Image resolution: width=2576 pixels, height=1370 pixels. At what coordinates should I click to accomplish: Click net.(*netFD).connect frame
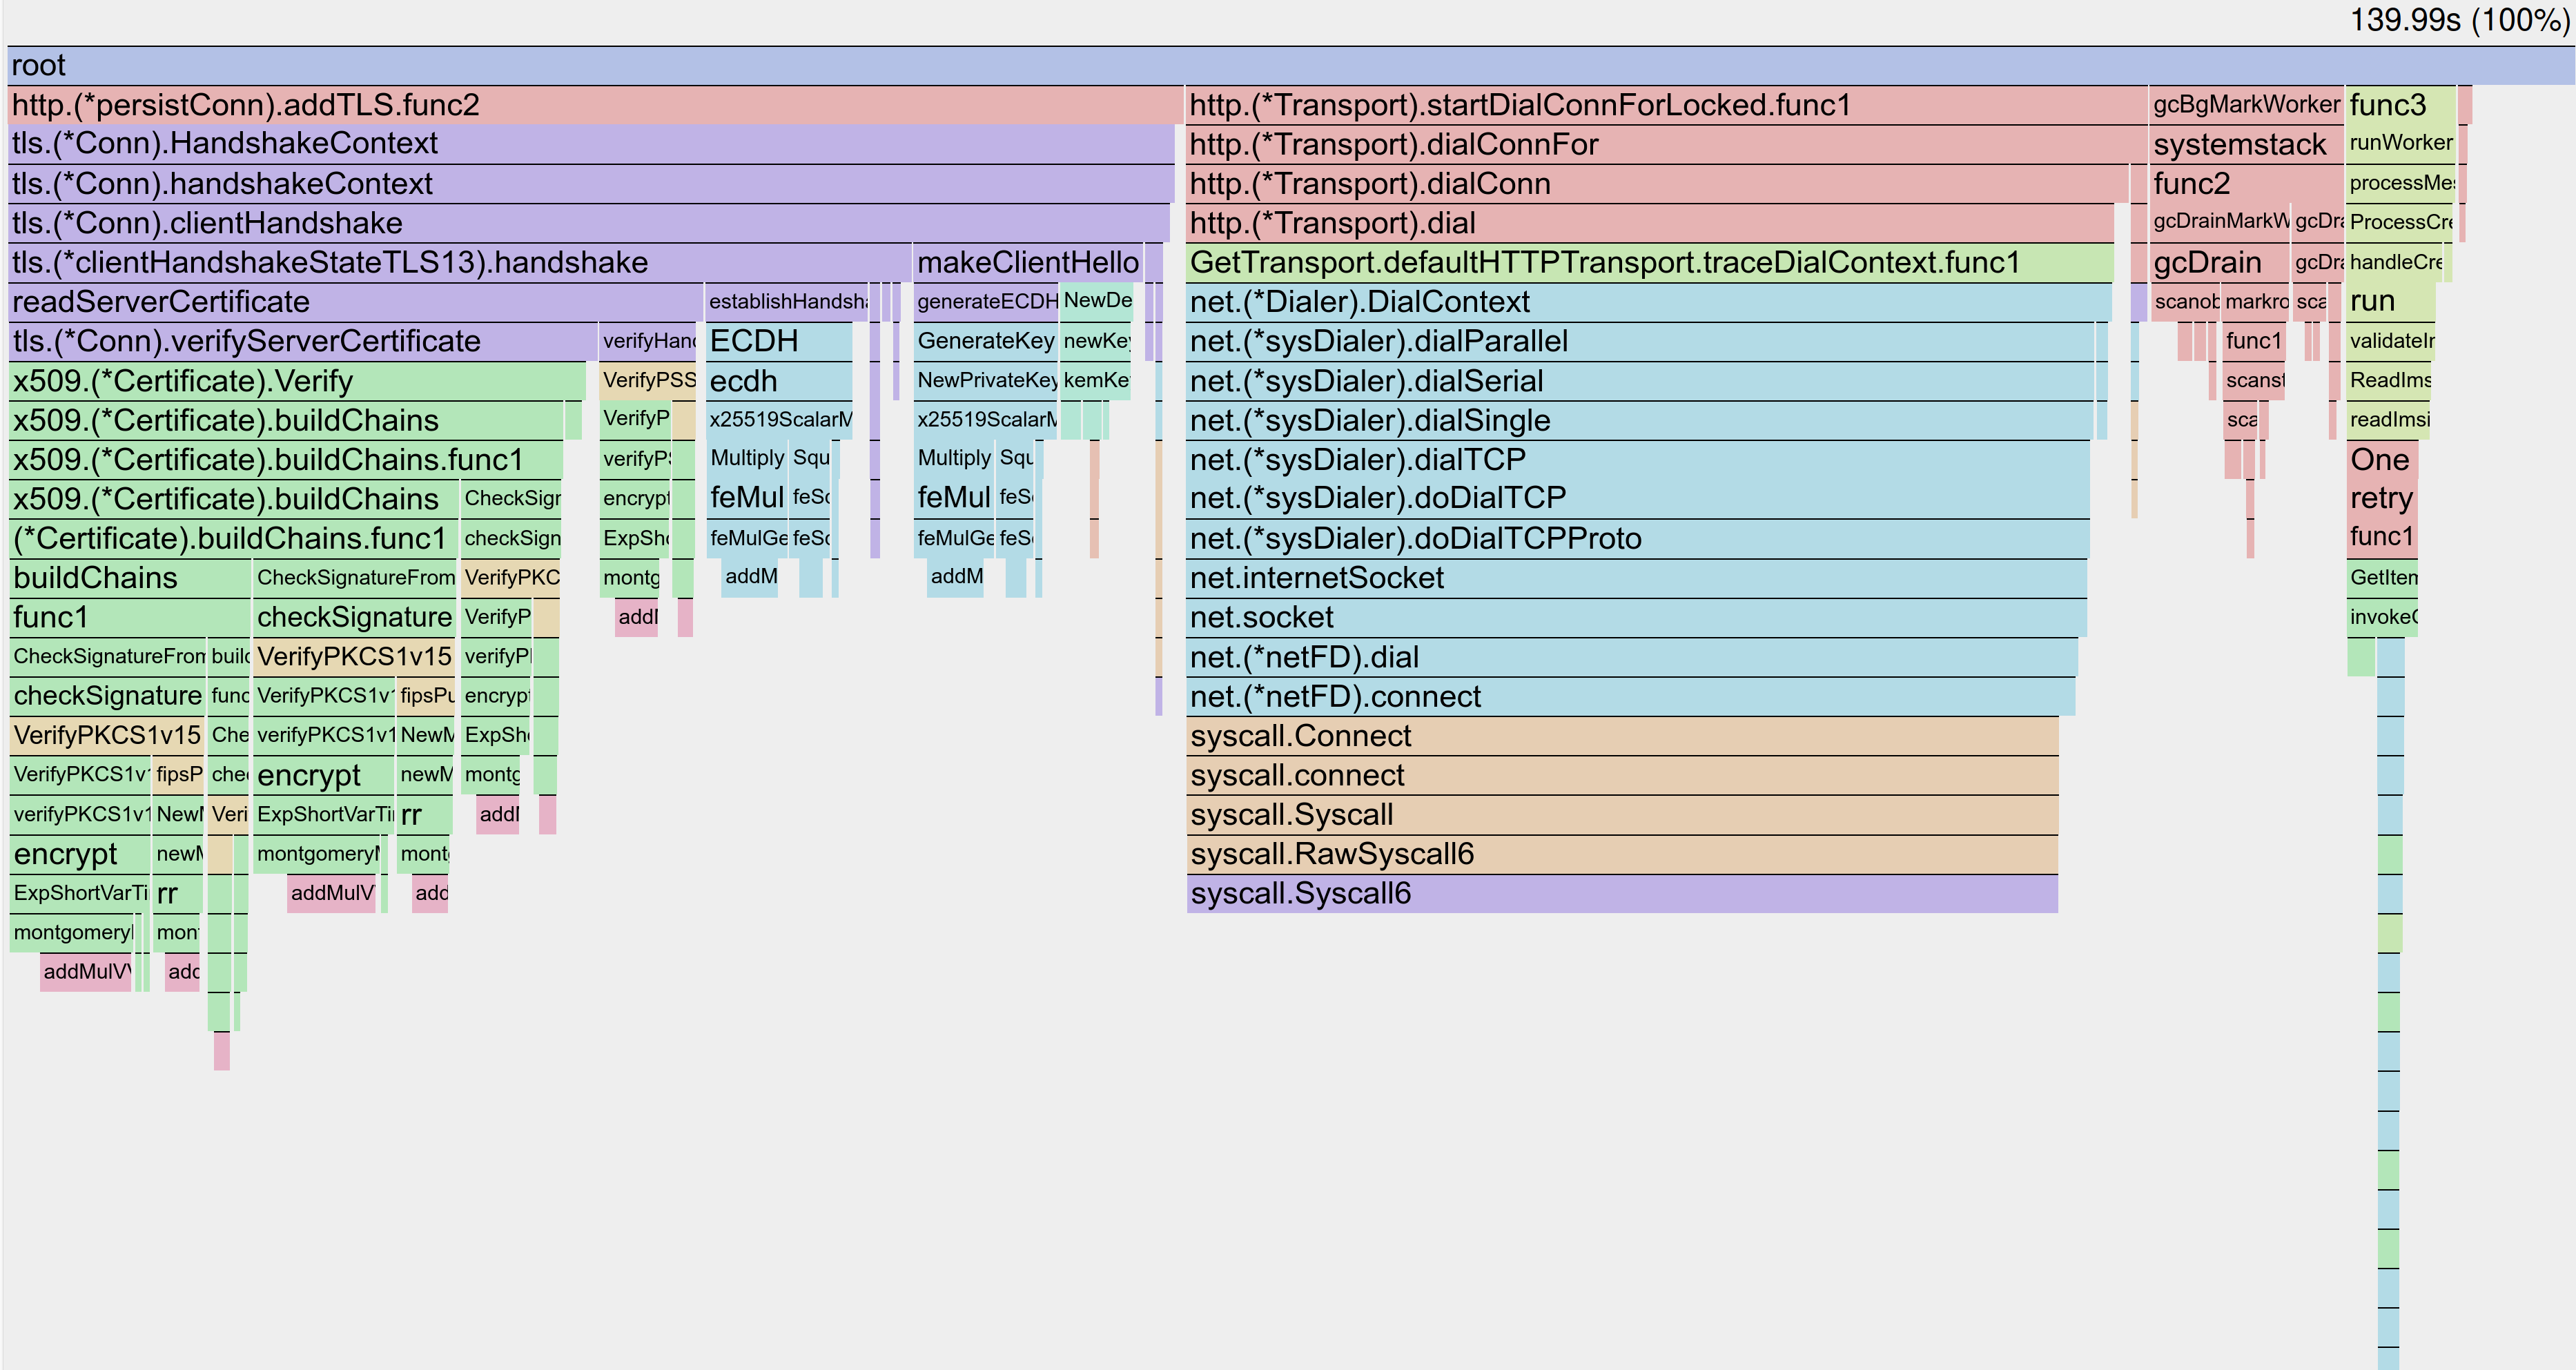pyautogui.click(x=1631, y=697)
